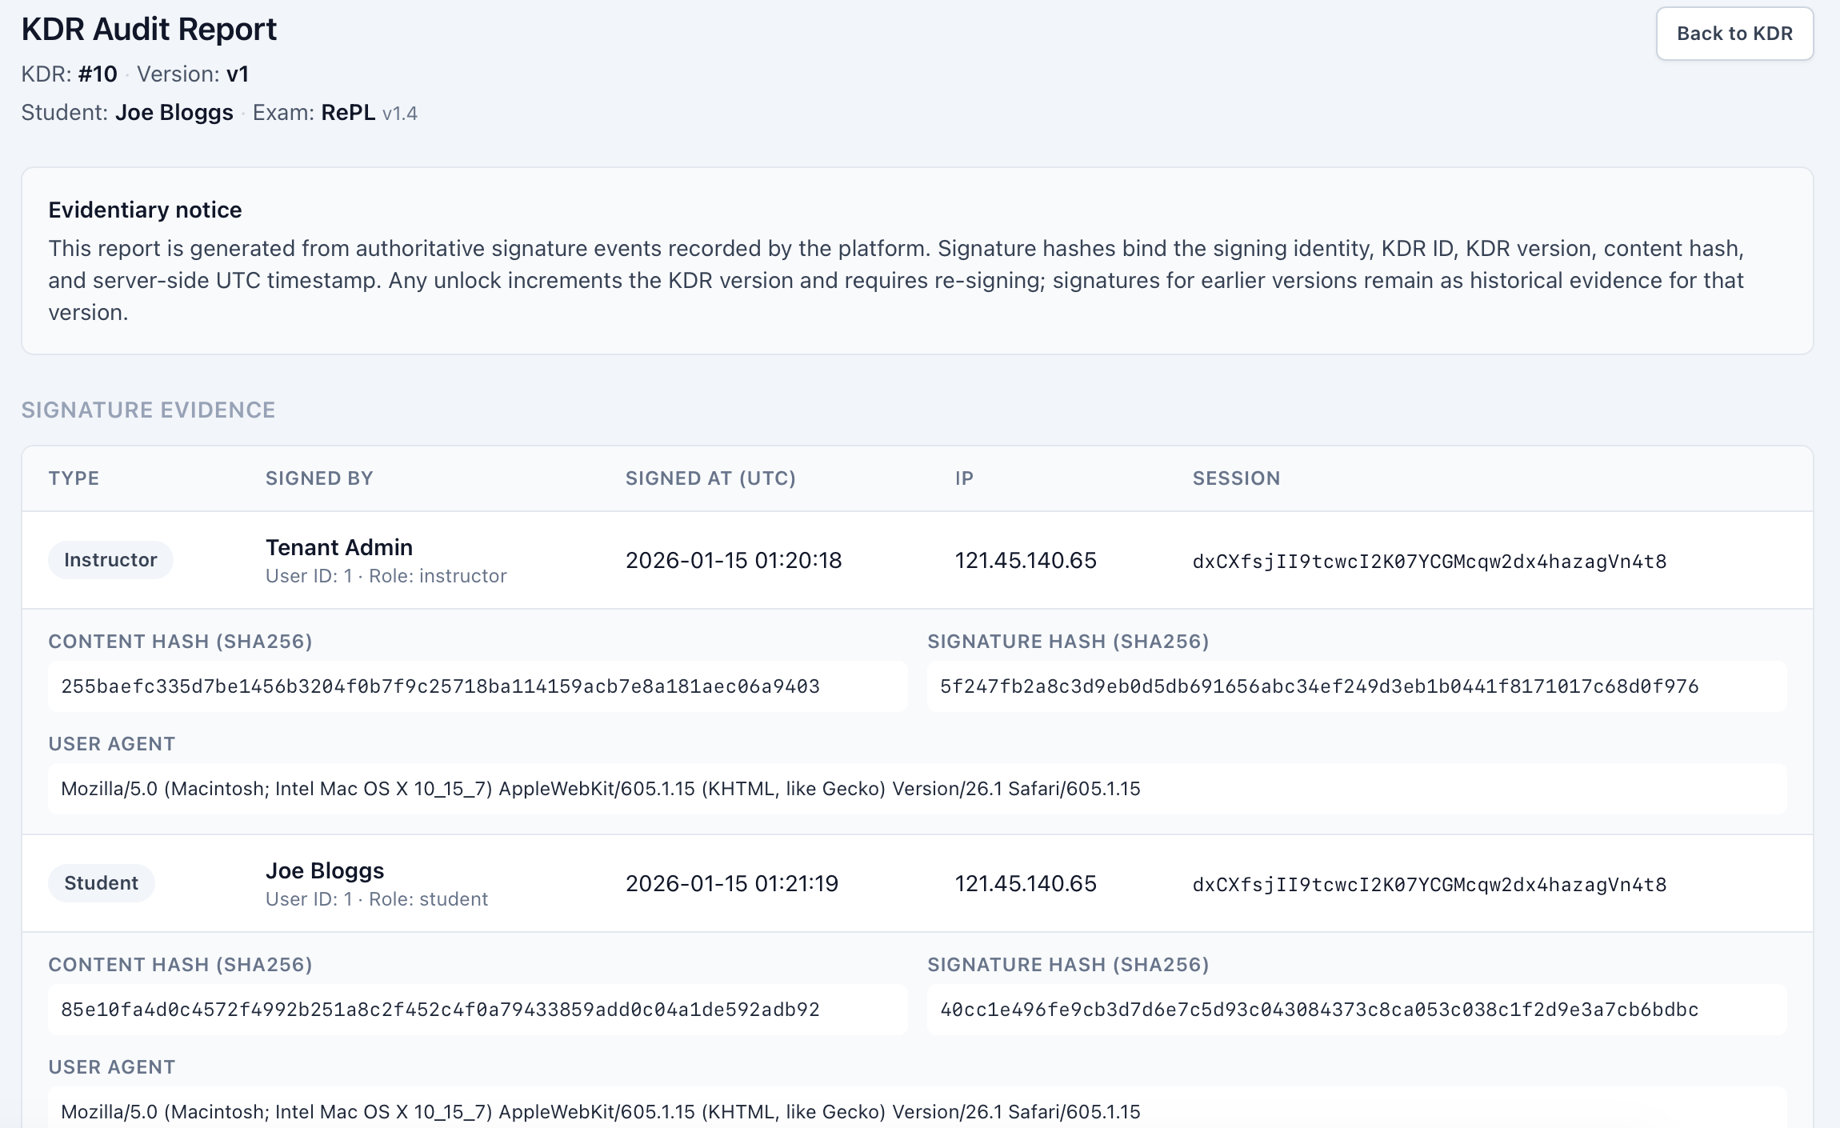Select the student content hash field
The width and height of the screenshot is (1840, 1128).
(477, 1010)
